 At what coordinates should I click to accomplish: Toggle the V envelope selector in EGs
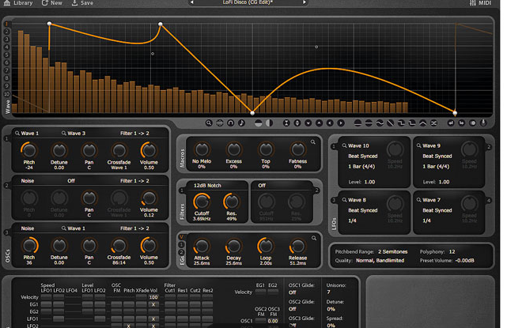pyautogui.click(x=181, y=237)
